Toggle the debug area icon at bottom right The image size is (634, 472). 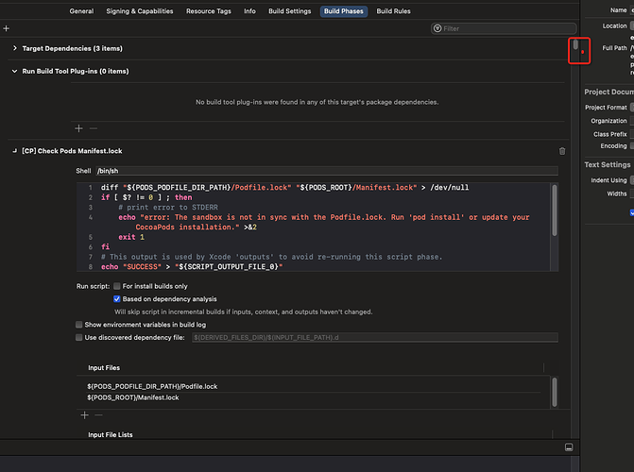(x=569, y=447)
